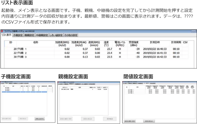Click the 加速度(RMS) column header
Image resolution: width=197 pixels, height=124 pixels.
tap(62, 44)
